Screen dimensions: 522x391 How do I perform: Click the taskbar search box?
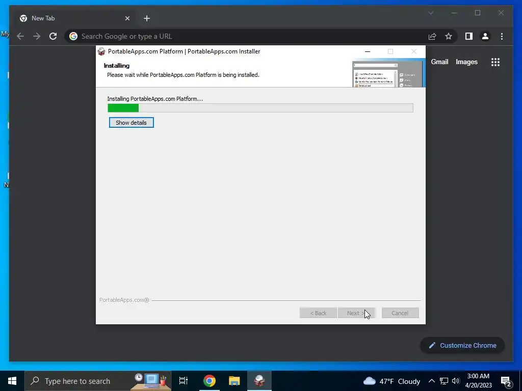(98, 381)
